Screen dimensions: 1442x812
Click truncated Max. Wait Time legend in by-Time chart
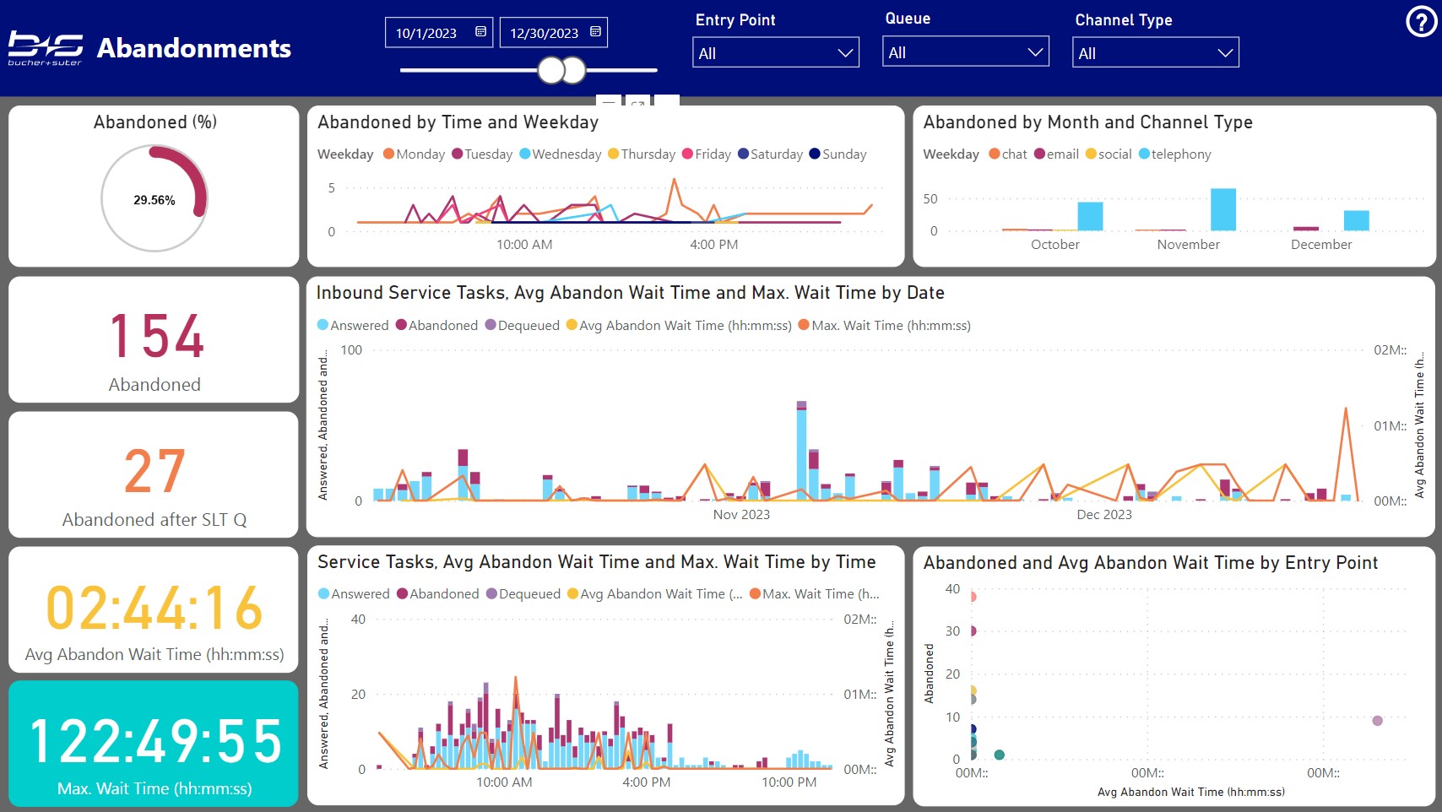click(815, 593)
